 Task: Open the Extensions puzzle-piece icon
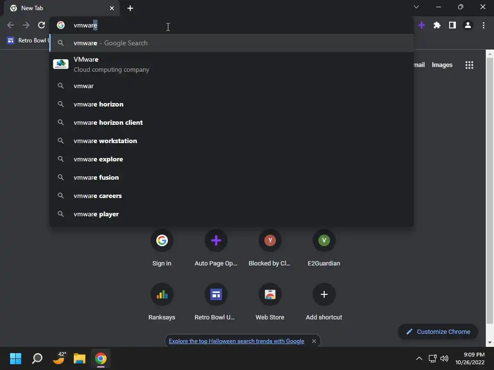coord(437,25)
